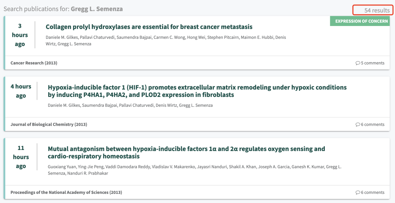Screen dimensions: 395x203
Task: Click comment bubble icon on Journal of Biological Chemistry entry
Action: point(358,124)
